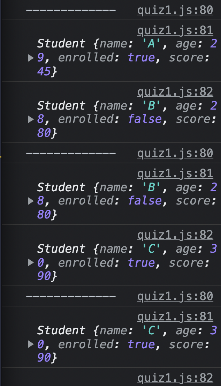221x386 pixels.
Task: Open quiz1.js:82 link above first Student 'C' entry
Action: point(175,235)
